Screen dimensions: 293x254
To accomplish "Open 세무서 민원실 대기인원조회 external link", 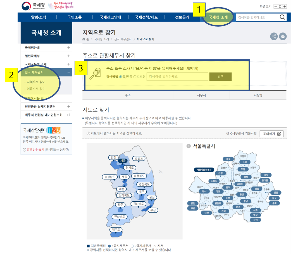I will pyautogui.click(x=46, y=115).
